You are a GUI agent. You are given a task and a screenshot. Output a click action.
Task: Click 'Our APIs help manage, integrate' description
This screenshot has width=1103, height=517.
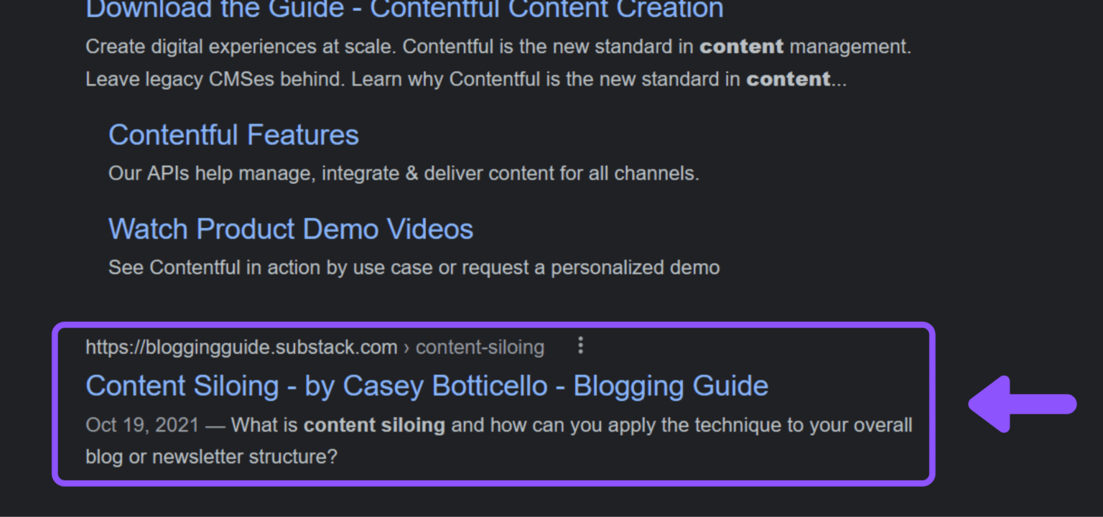(x=404, y=174)
